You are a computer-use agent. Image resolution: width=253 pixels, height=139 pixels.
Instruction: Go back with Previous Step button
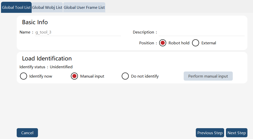tap(210, 133)
